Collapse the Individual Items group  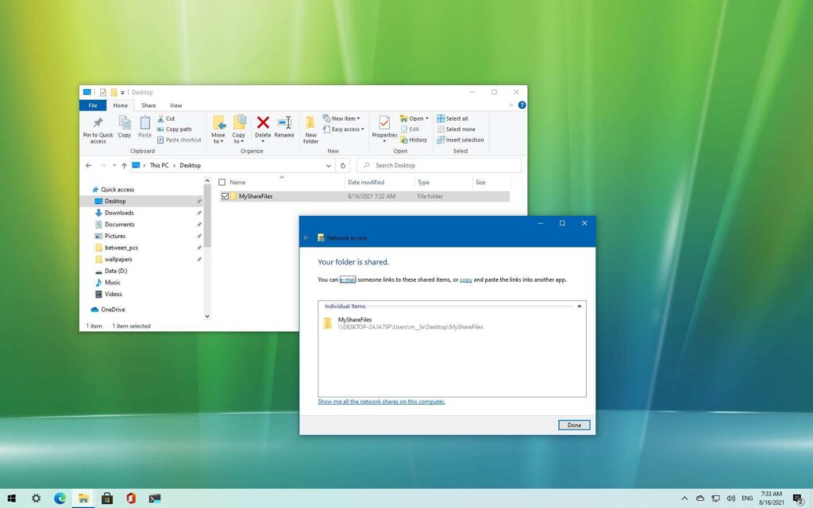point(579,306)
